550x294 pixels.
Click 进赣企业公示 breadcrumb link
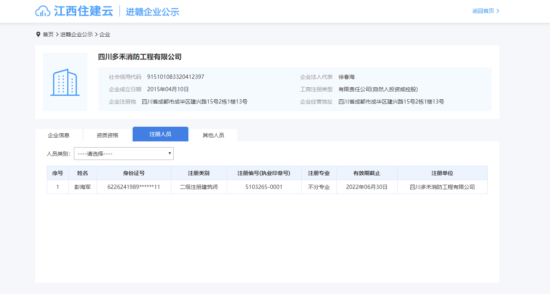tap(76, 34)
